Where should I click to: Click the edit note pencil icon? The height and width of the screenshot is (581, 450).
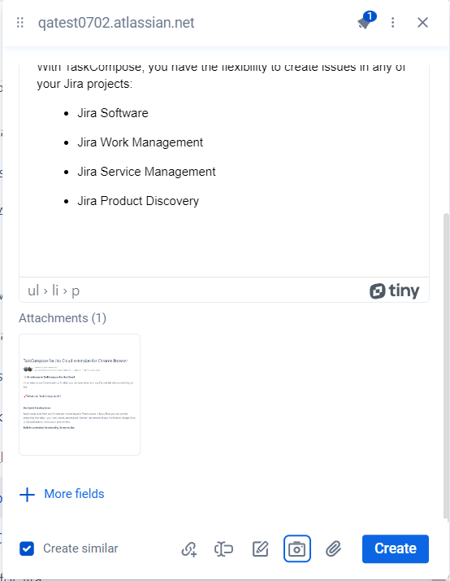coord(260,548)
